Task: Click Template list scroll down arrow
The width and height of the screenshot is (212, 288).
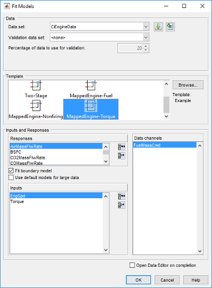Action: [x=166, y=116]
